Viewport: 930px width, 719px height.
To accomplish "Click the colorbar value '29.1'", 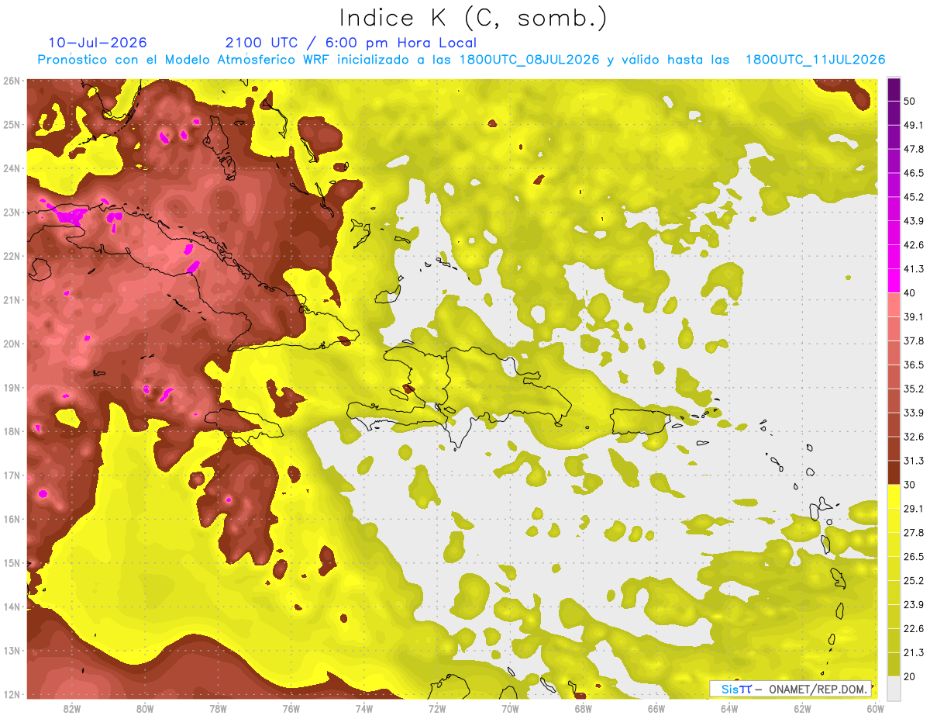I will click(914, 509).
